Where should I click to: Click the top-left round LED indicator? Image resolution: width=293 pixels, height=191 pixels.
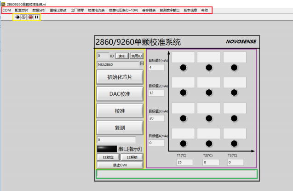[183, 68]
